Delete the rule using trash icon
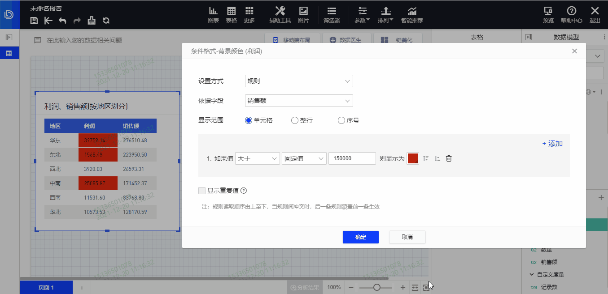This screenshot has width=608, height=294. click(x=448, y=158)
